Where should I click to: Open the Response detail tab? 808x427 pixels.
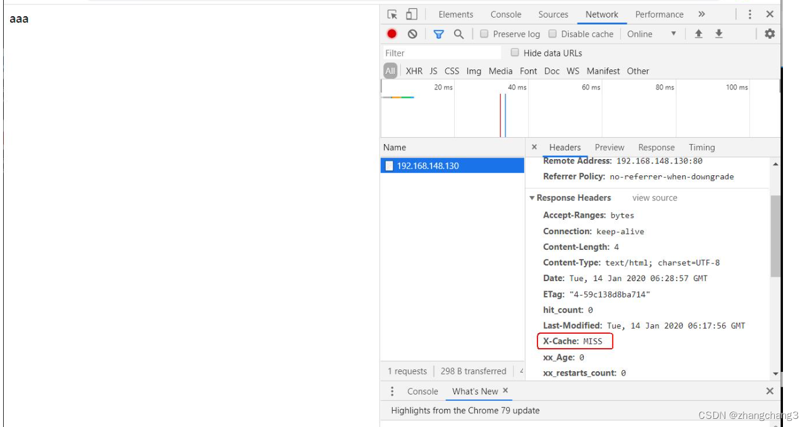[656, 147]
